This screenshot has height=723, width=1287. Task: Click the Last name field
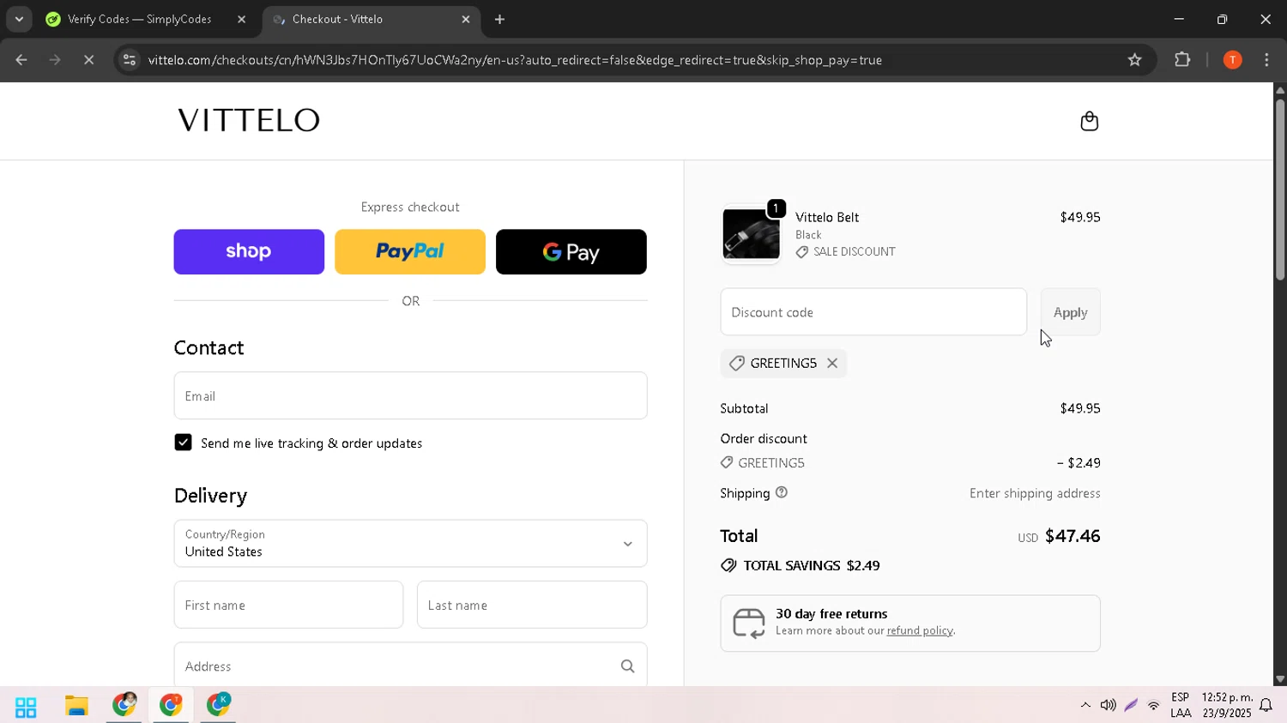tap(532, 605)
